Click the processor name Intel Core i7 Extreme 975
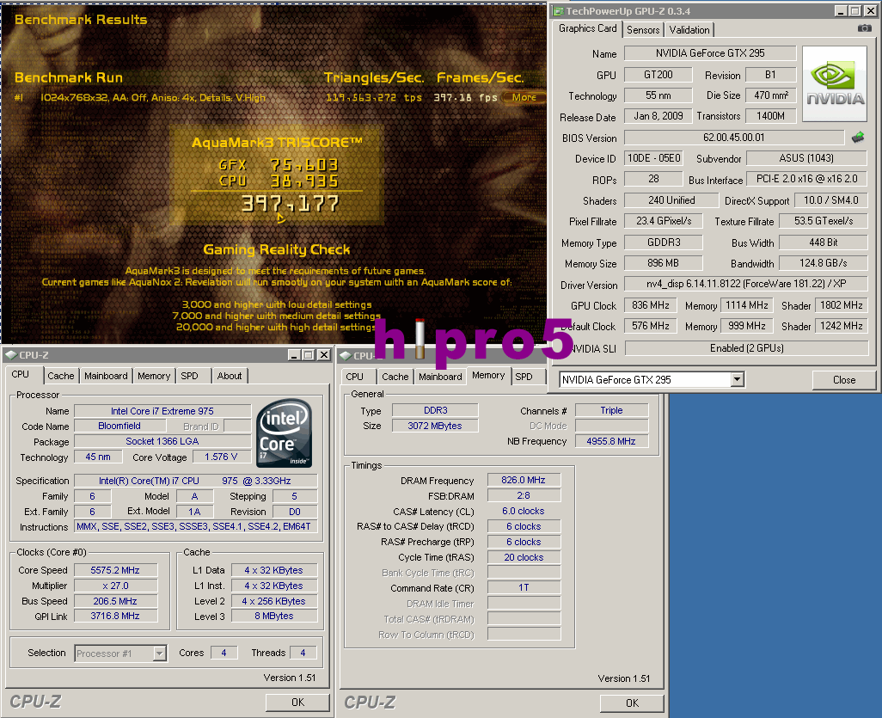 click(162, 411)
